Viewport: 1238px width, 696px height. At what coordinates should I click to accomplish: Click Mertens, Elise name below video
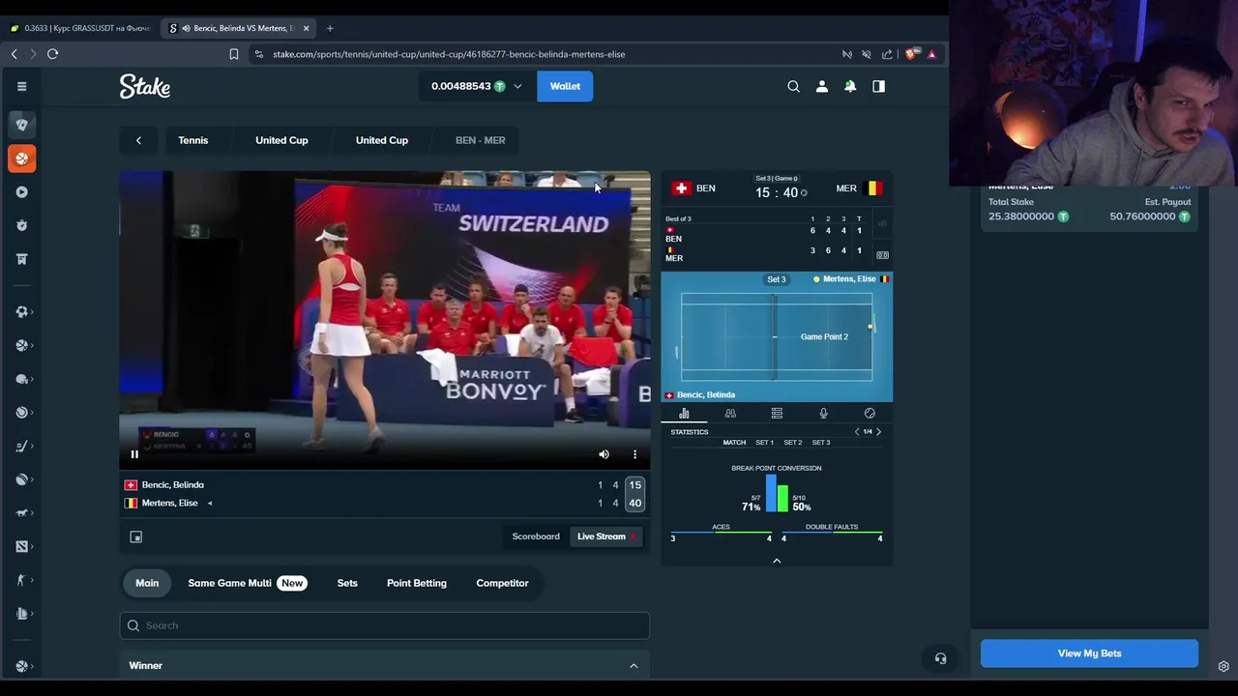coord(170,503)
